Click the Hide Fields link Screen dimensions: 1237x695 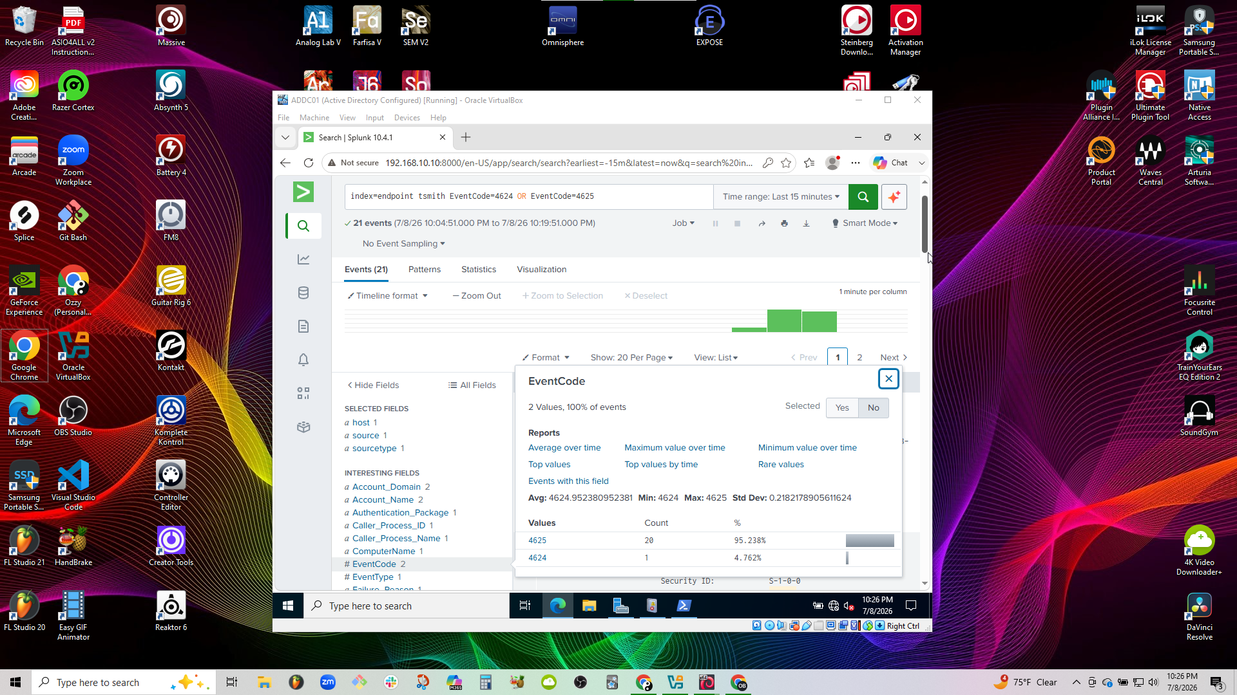pos(373,385)
